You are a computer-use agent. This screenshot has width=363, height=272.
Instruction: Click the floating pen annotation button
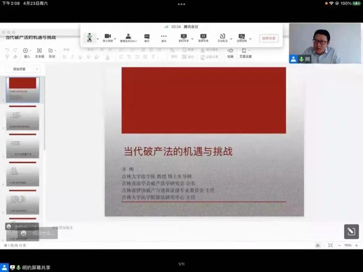pos(351,232)
